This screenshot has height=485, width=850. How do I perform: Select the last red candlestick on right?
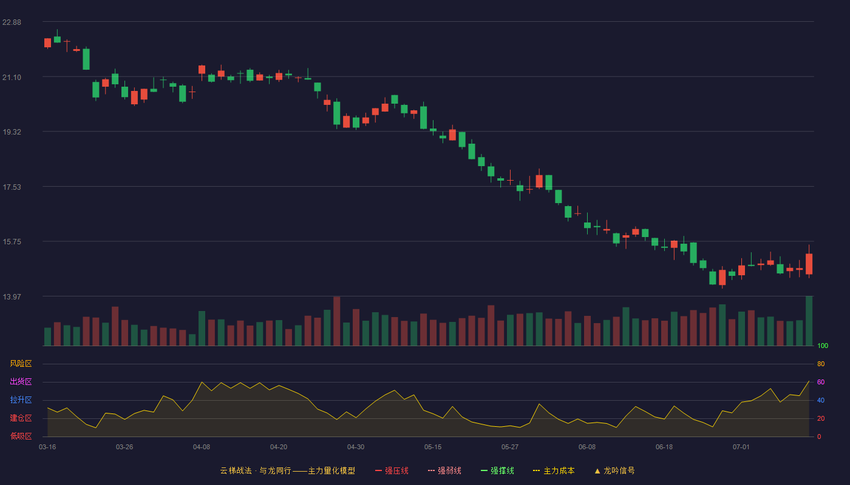point(809,264)
